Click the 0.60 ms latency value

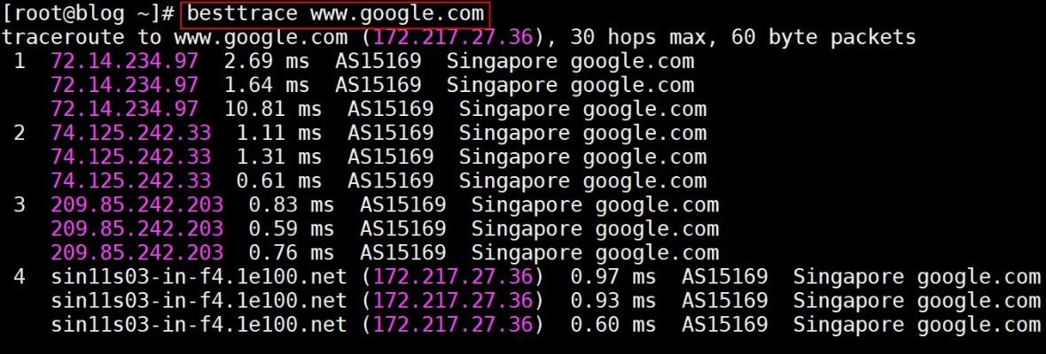pos(613,325)
